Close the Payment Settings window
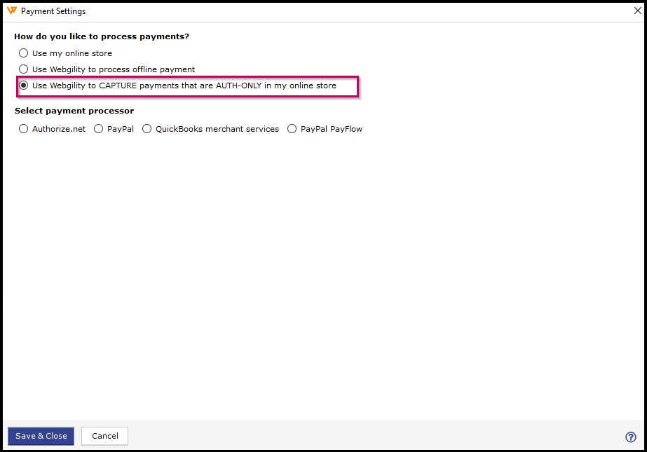 tap(637, 11)
